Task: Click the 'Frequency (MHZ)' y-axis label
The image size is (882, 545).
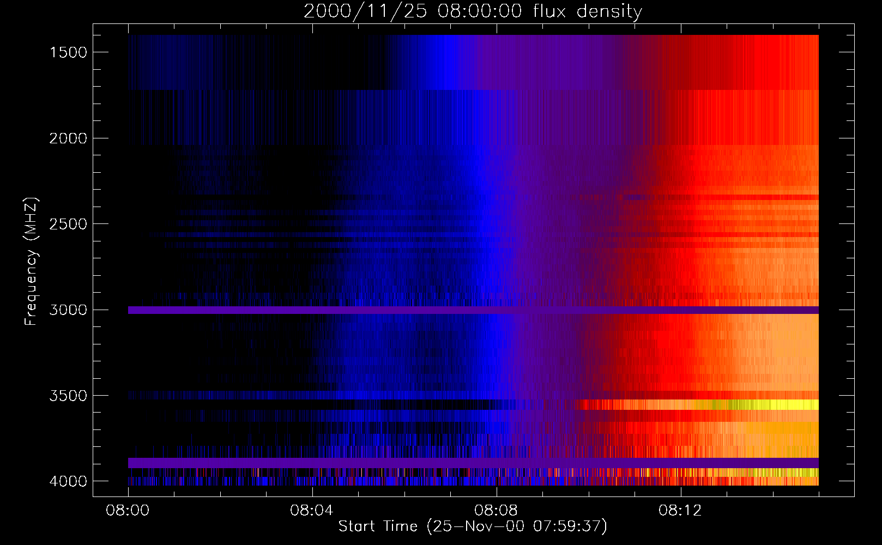Action: (x=31, y=262)
